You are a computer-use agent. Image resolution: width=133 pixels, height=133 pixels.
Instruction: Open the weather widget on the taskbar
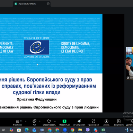click(x=129, y=130)
